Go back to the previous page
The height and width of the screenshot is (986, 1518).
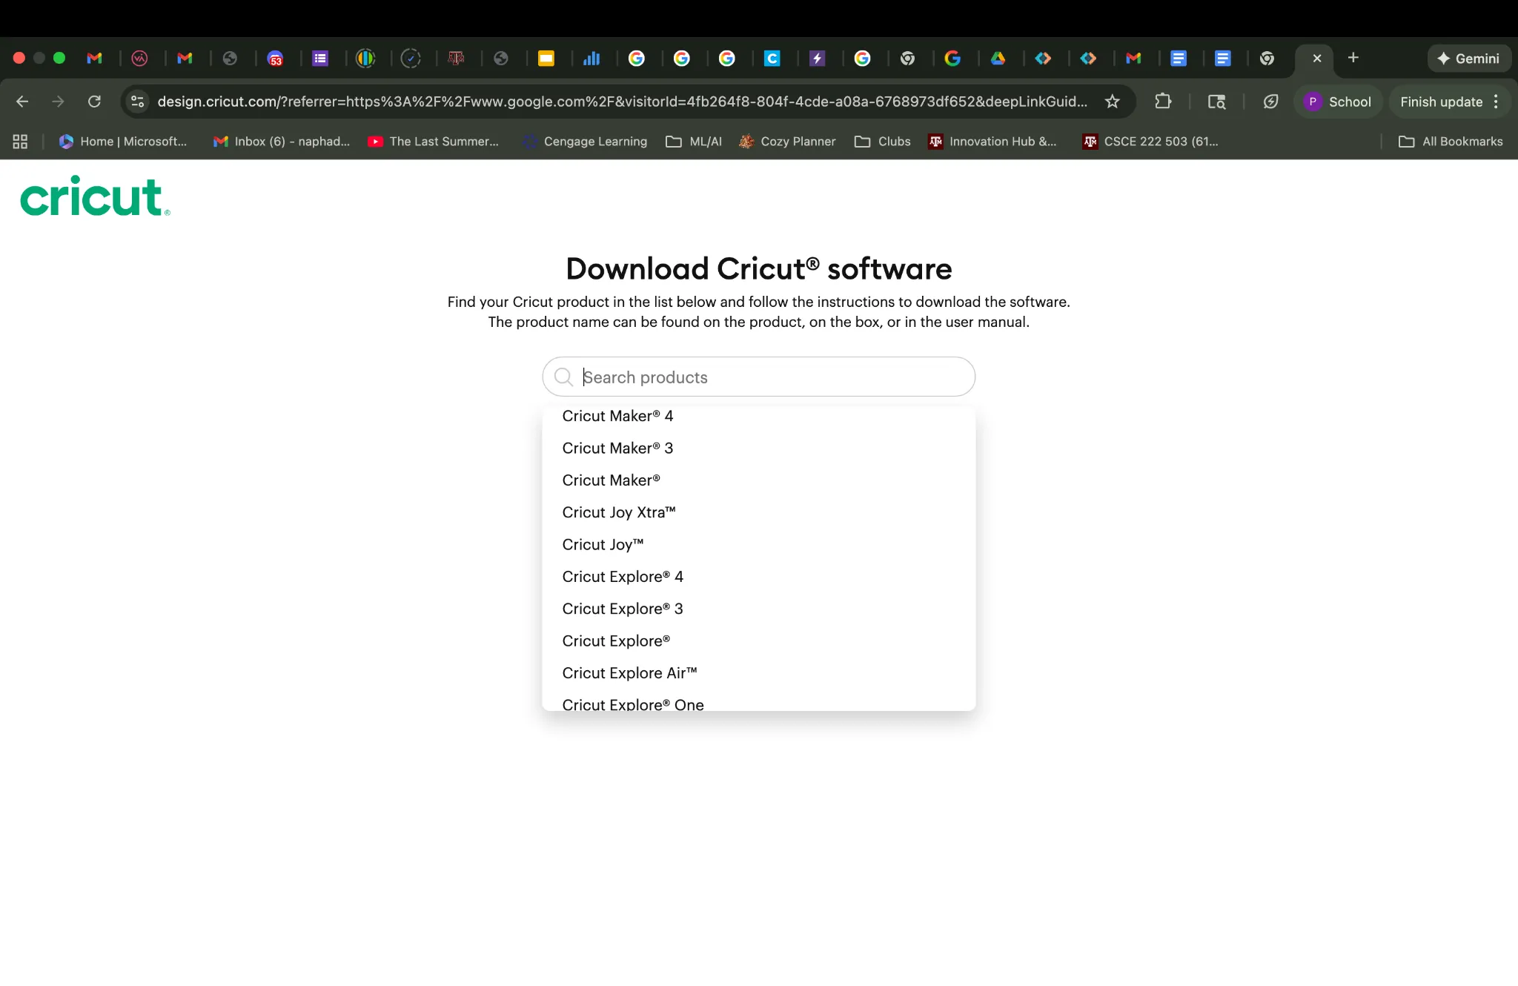click(22, 102)
